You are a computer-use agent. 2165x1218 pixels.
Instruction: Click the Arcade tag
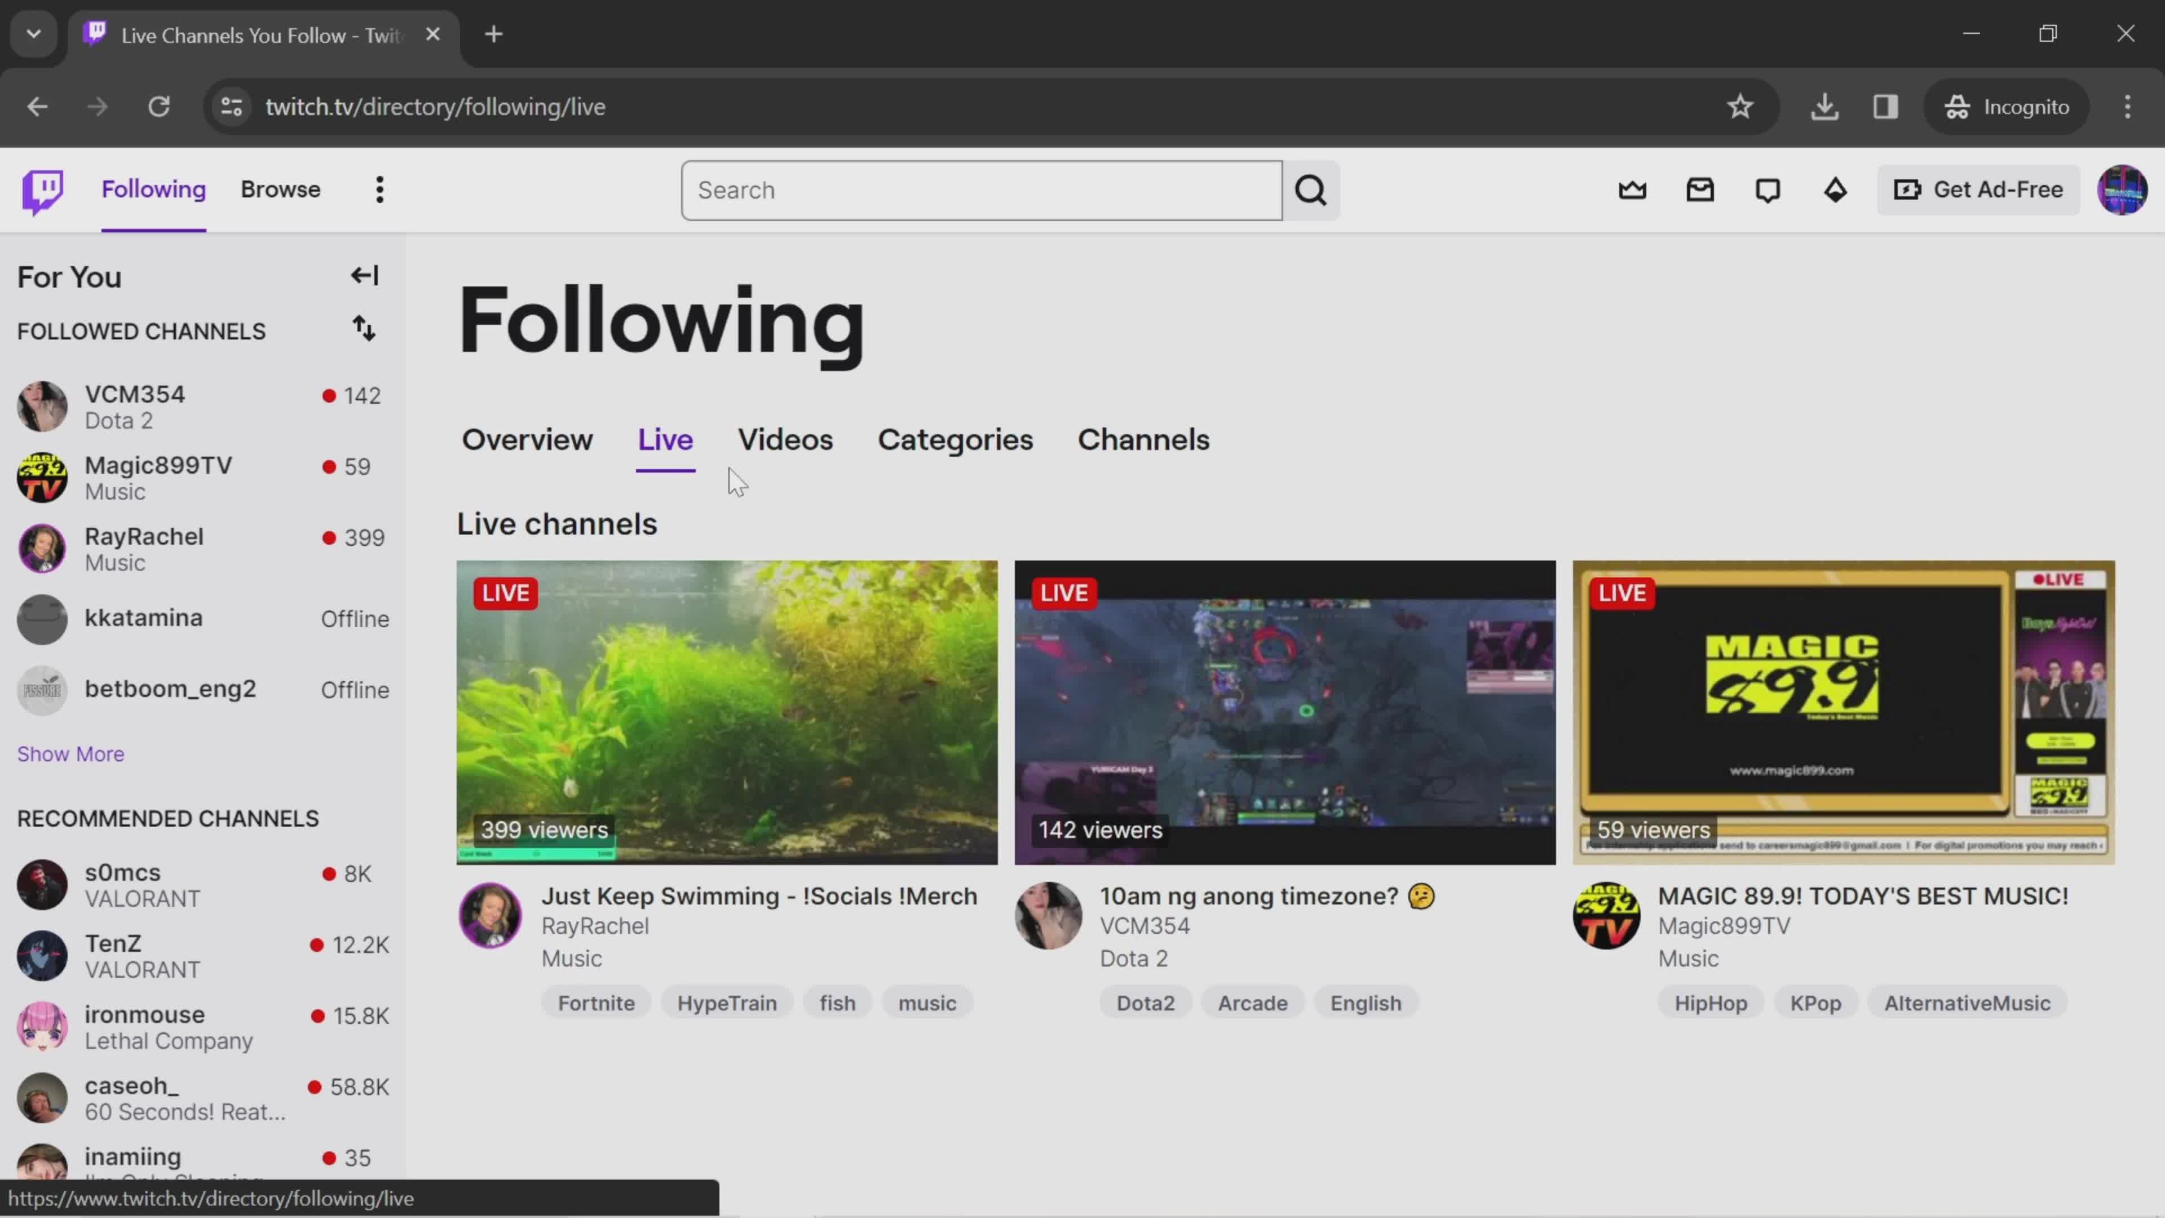[x=1252, y=1003]
